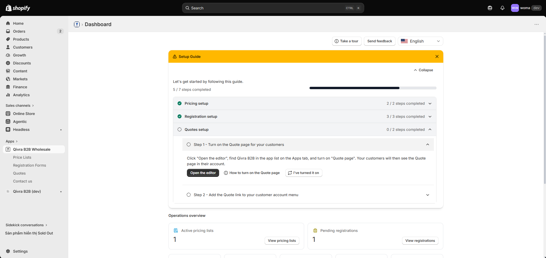Expand Sales channels section
Viewport: 546px width, 258px height.
(x=20, y=106)
